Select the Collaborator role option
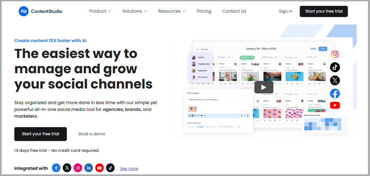The width and height of the screenshot is (370, 176). 201,64
